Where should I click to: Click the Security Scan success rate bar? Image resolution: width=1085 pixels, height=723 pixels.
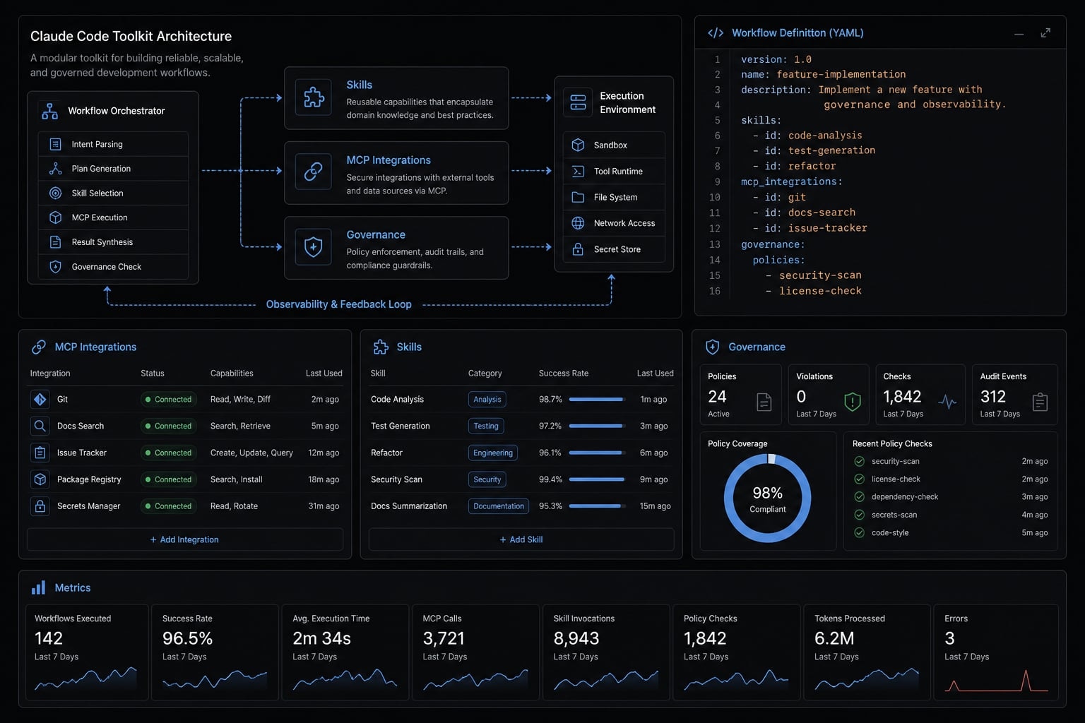pos(598,479)
